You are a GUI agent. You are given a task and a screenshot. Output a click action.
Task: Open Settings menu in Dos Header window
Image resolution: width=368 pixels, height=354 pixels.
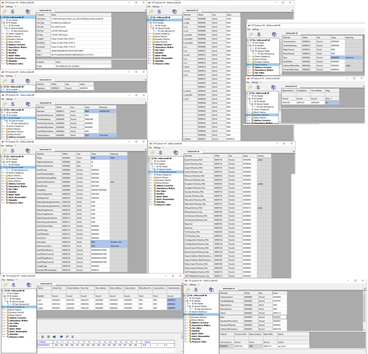pyautogui.click(x=156, y=7)
